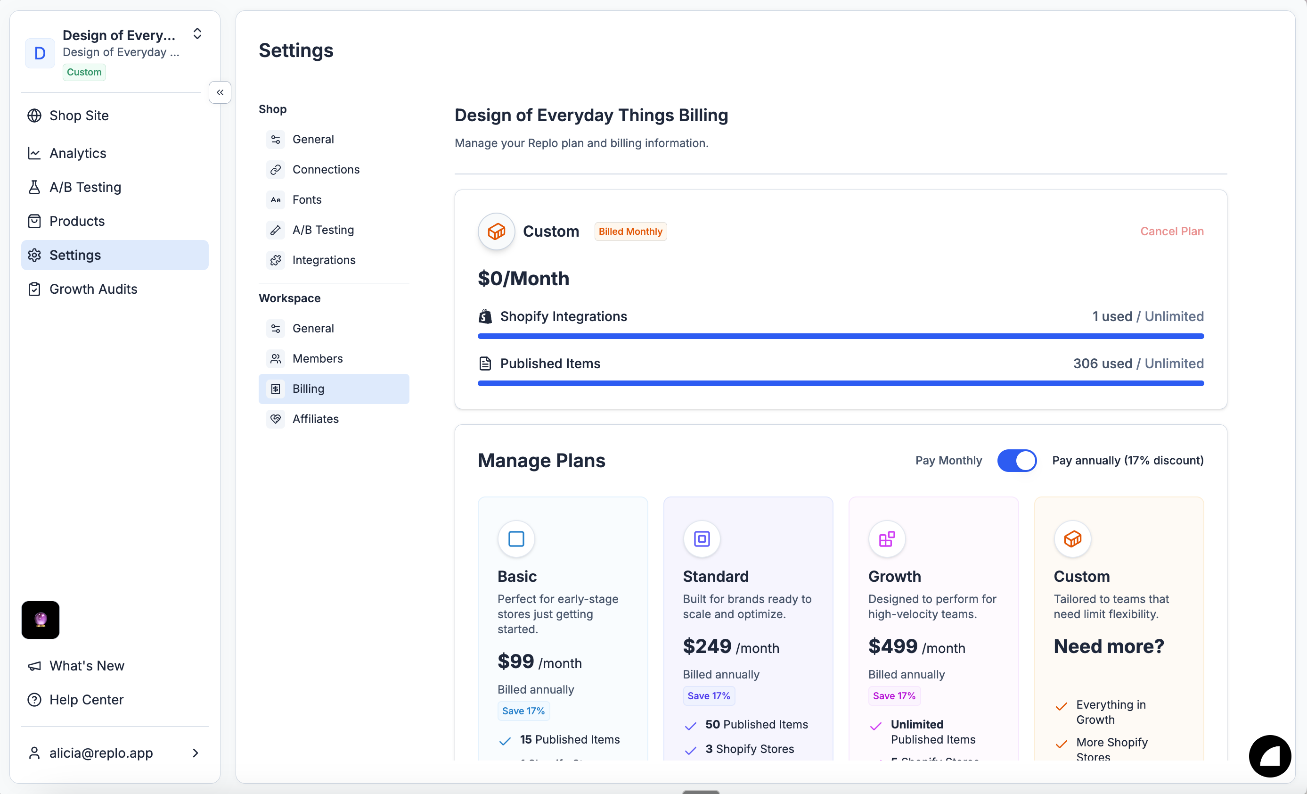Click the globe icon beside Shop Site
This screenshot has width=1307, height=794.
coord(34,116)
